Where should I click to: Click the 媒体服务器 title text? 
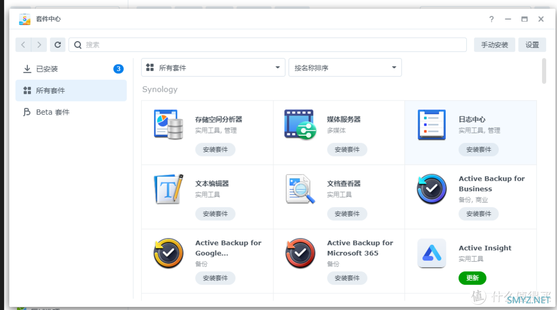[344, 119]
